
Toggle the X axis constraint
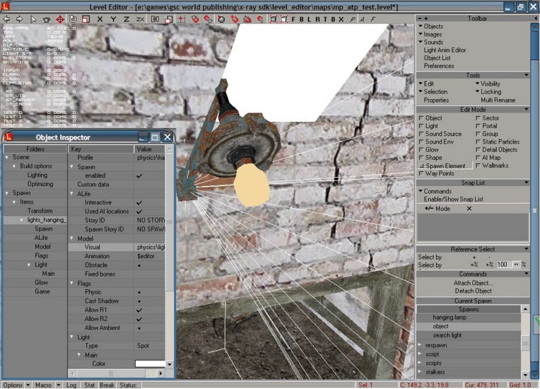[100, 20]
